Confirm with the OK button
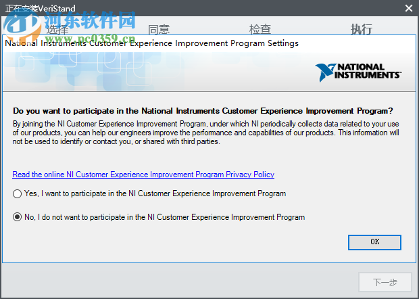Image resolution: width=419 pixels, height=299 pixels. point(374,242)
